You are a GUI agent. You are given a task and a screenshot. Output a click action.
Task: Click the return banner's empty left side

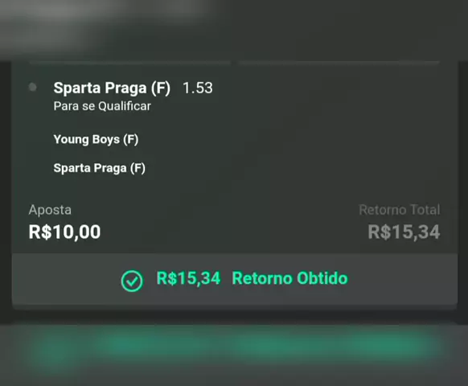pyautogui.click(x=66, y=279)
